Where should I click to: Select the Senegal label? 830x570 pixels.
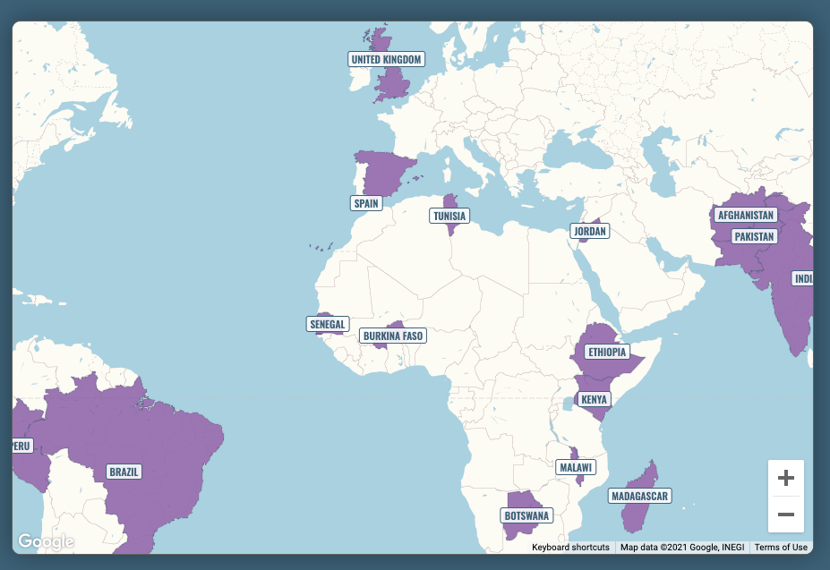(x=327, y=324)
